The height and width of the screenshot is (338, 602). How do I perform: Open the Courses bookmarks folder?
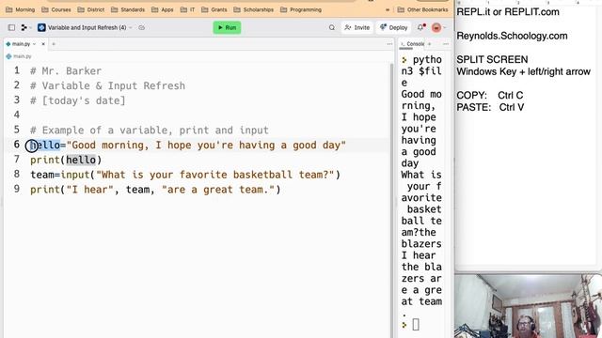click(x=56, y=9)
